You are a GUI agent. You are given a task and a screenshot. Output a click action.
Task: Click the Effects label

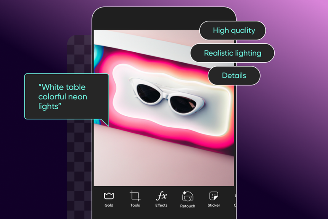tap(161, 206)
